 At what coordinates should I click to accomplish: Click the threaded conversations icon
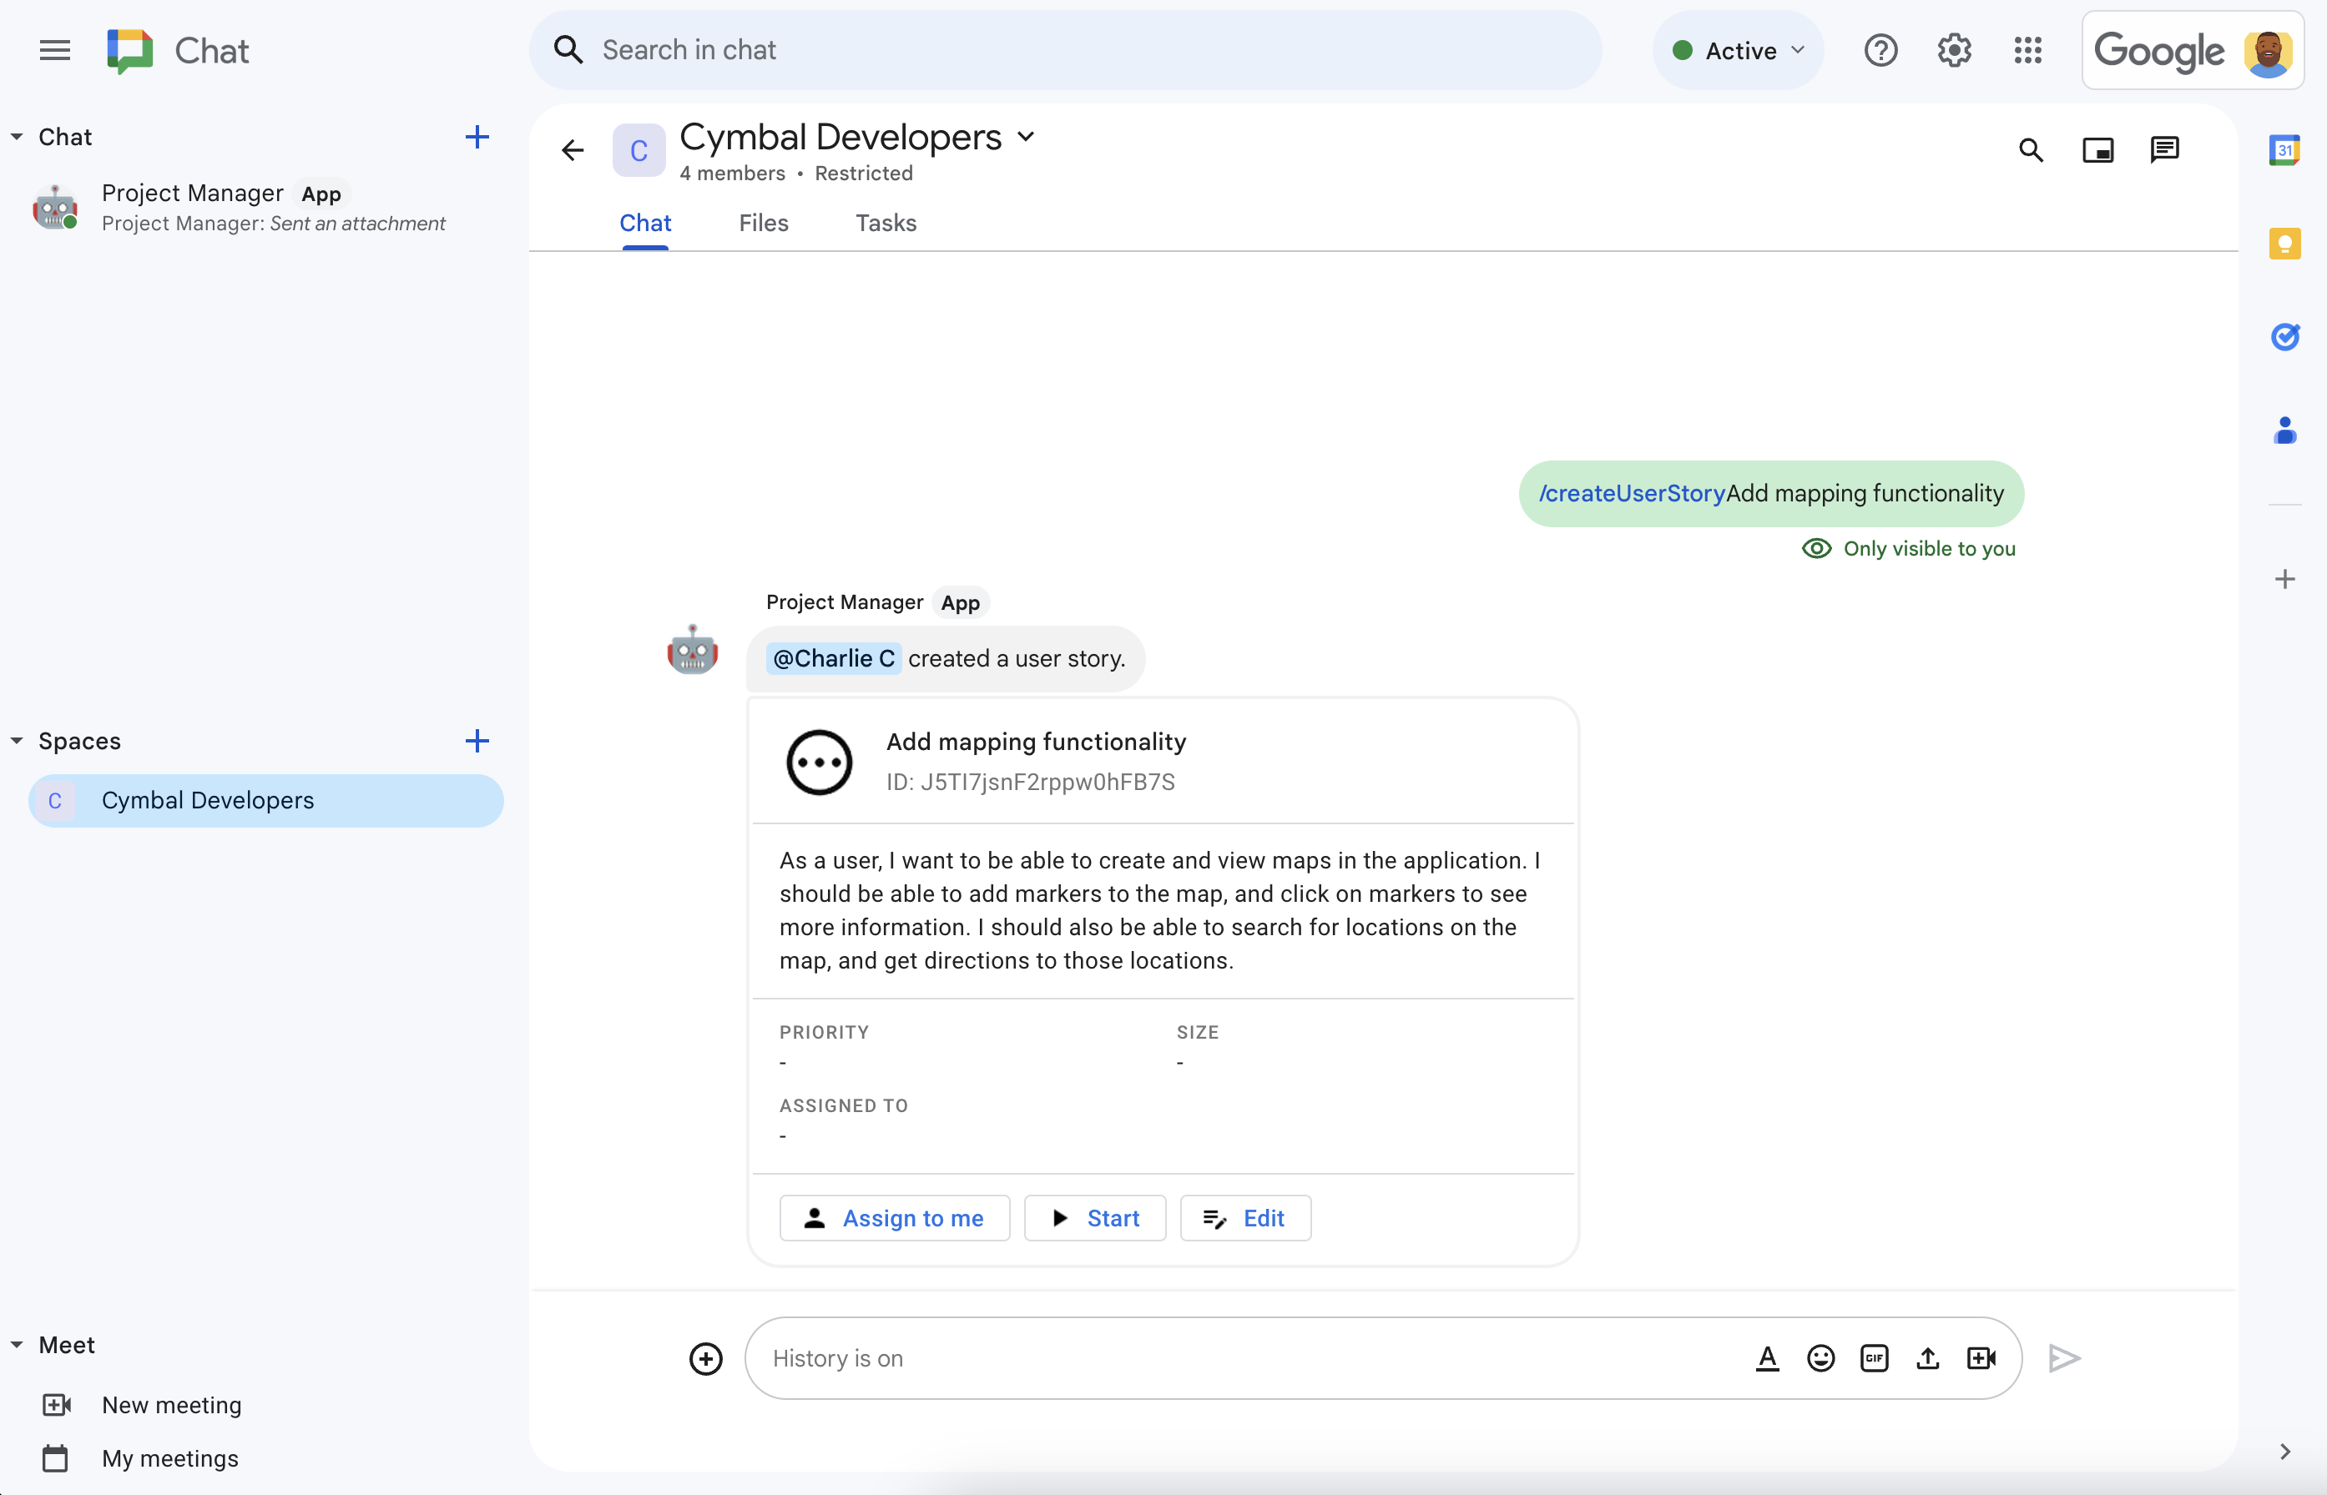(2164, 149)
